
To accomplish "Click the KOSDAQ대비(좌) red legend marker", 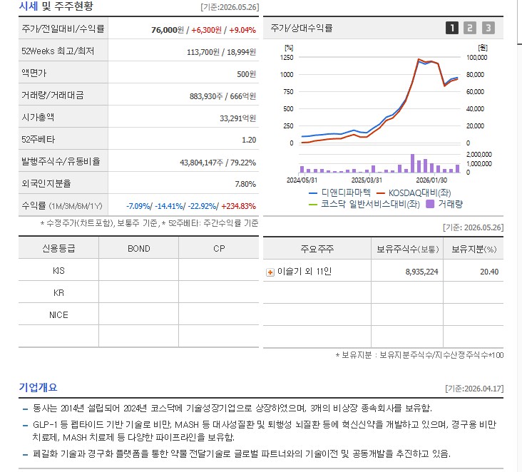I will tap(380, 193).
